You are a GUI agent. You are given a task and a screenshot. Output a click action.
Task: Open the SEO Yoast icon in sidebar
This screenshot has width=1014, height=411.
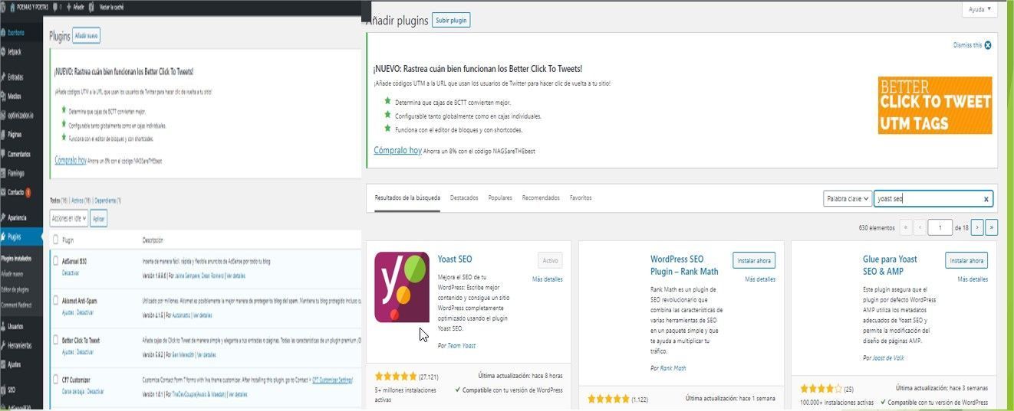pos(4,390)
